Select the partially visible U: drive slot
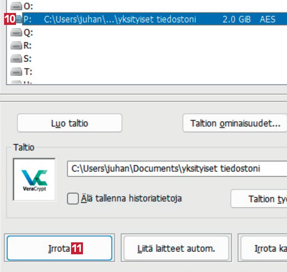The height and width of the screenshot is (272, 287). point(21,82)
